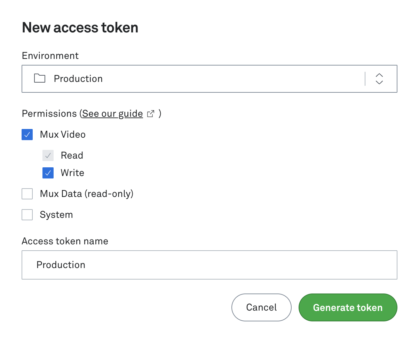This screenshot has height=343, width=419.
Task: Focus the Access token name input
Action: (209, 265)
